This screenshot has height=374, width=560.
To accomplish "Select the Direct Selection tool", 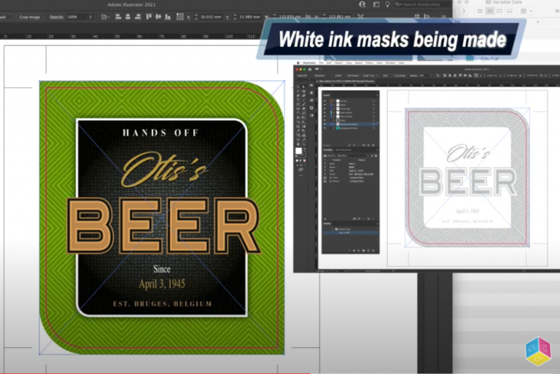I will [304, 86].
